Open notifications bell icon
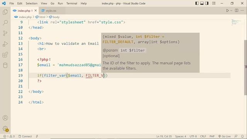 (242, 136)
